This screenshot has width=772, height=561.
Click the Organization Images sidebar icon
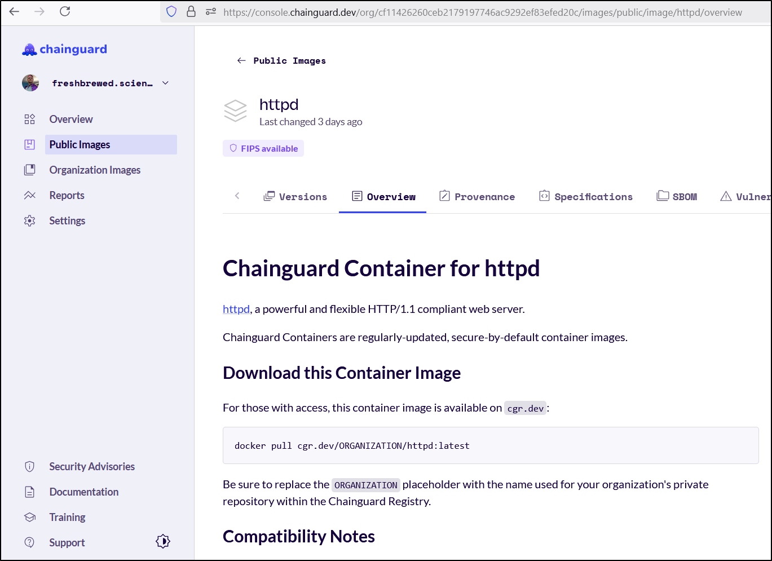(x=30, y=170)
